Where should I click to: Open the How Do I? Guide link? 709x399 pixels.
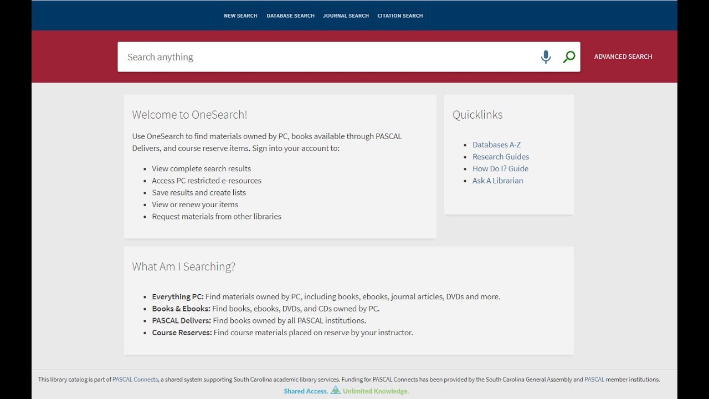tap(500, 168)
